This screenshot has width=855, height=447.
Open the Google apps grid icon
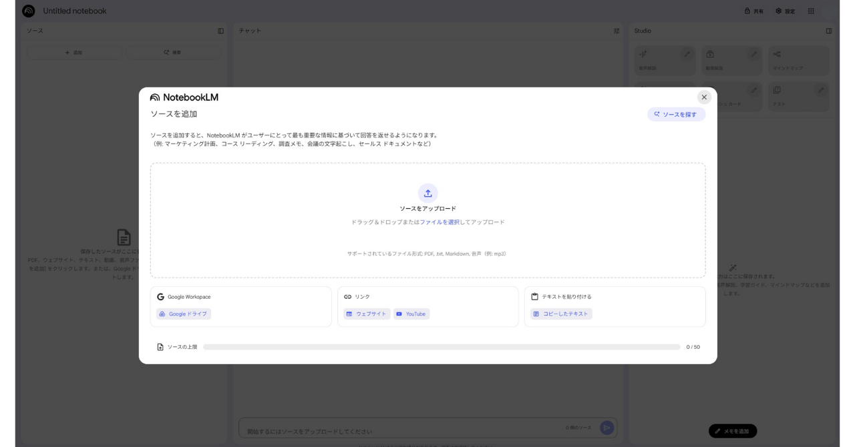coord(811,11)
